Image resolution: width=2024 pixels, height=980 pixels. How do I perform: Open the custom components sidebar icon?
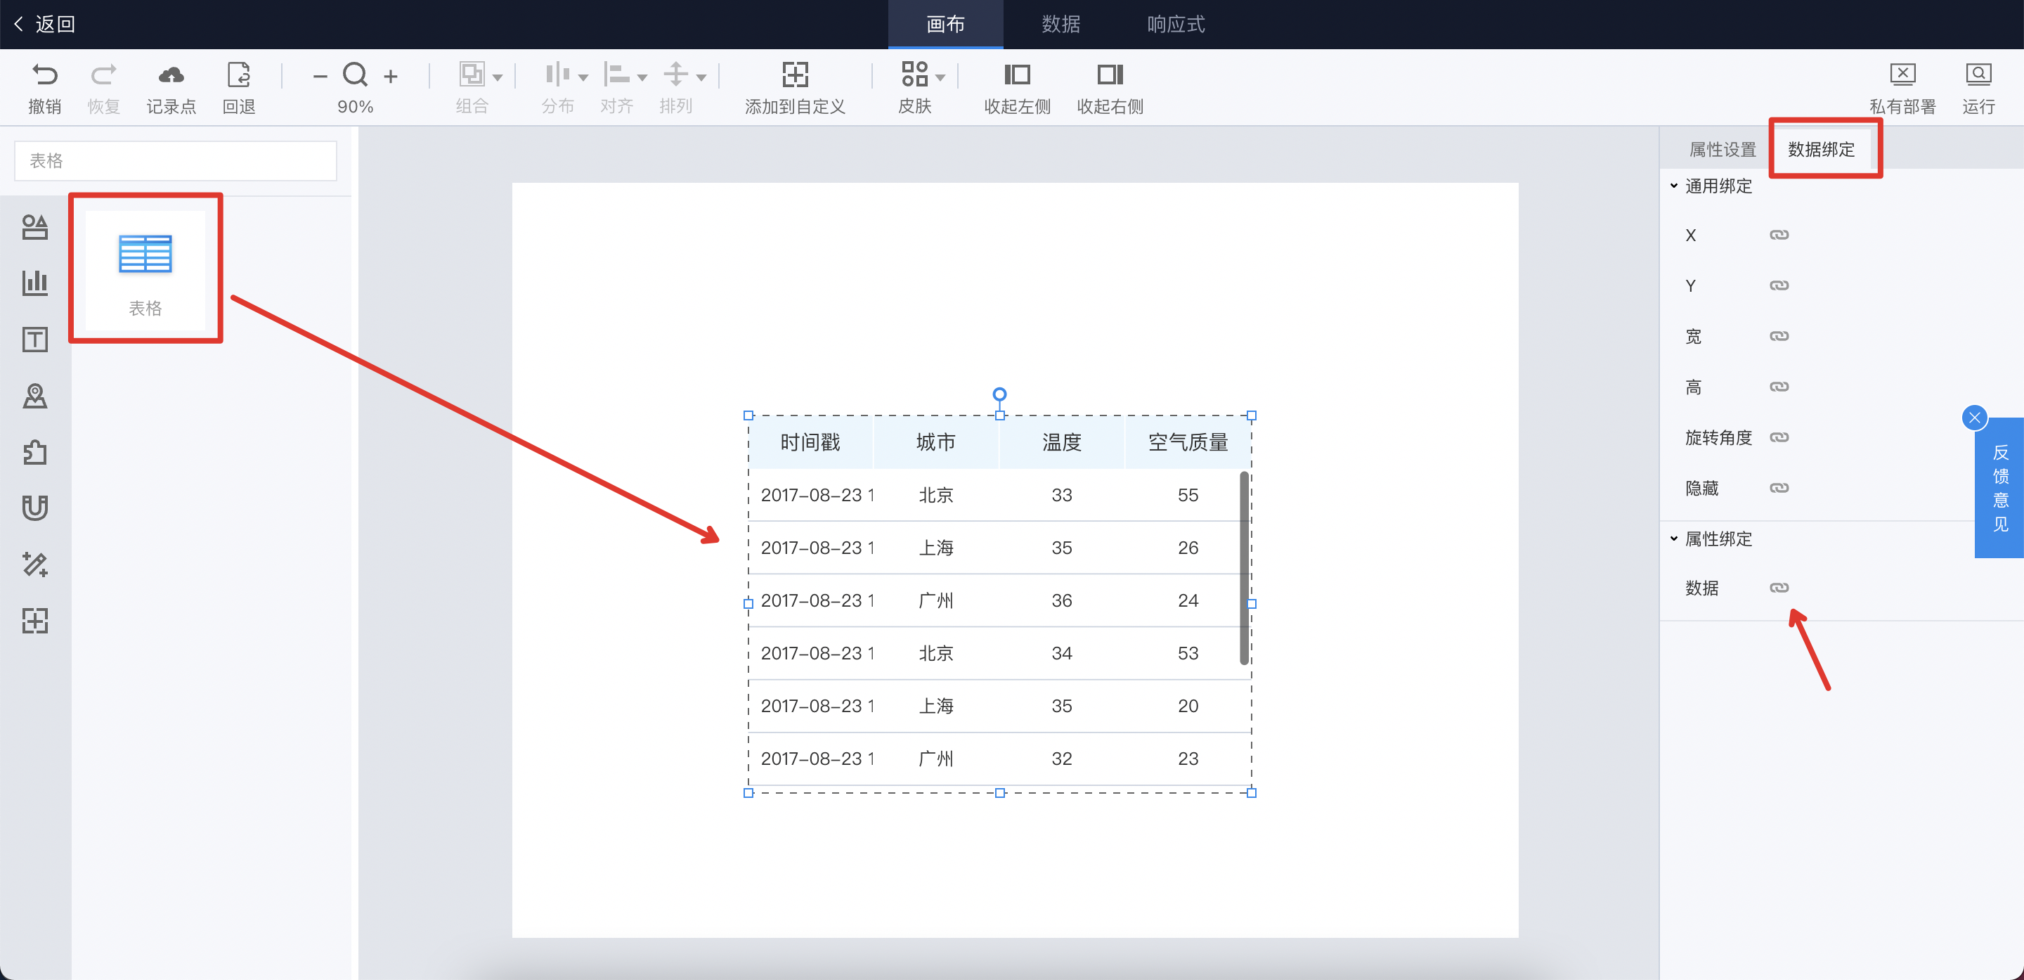coord(34,621)
